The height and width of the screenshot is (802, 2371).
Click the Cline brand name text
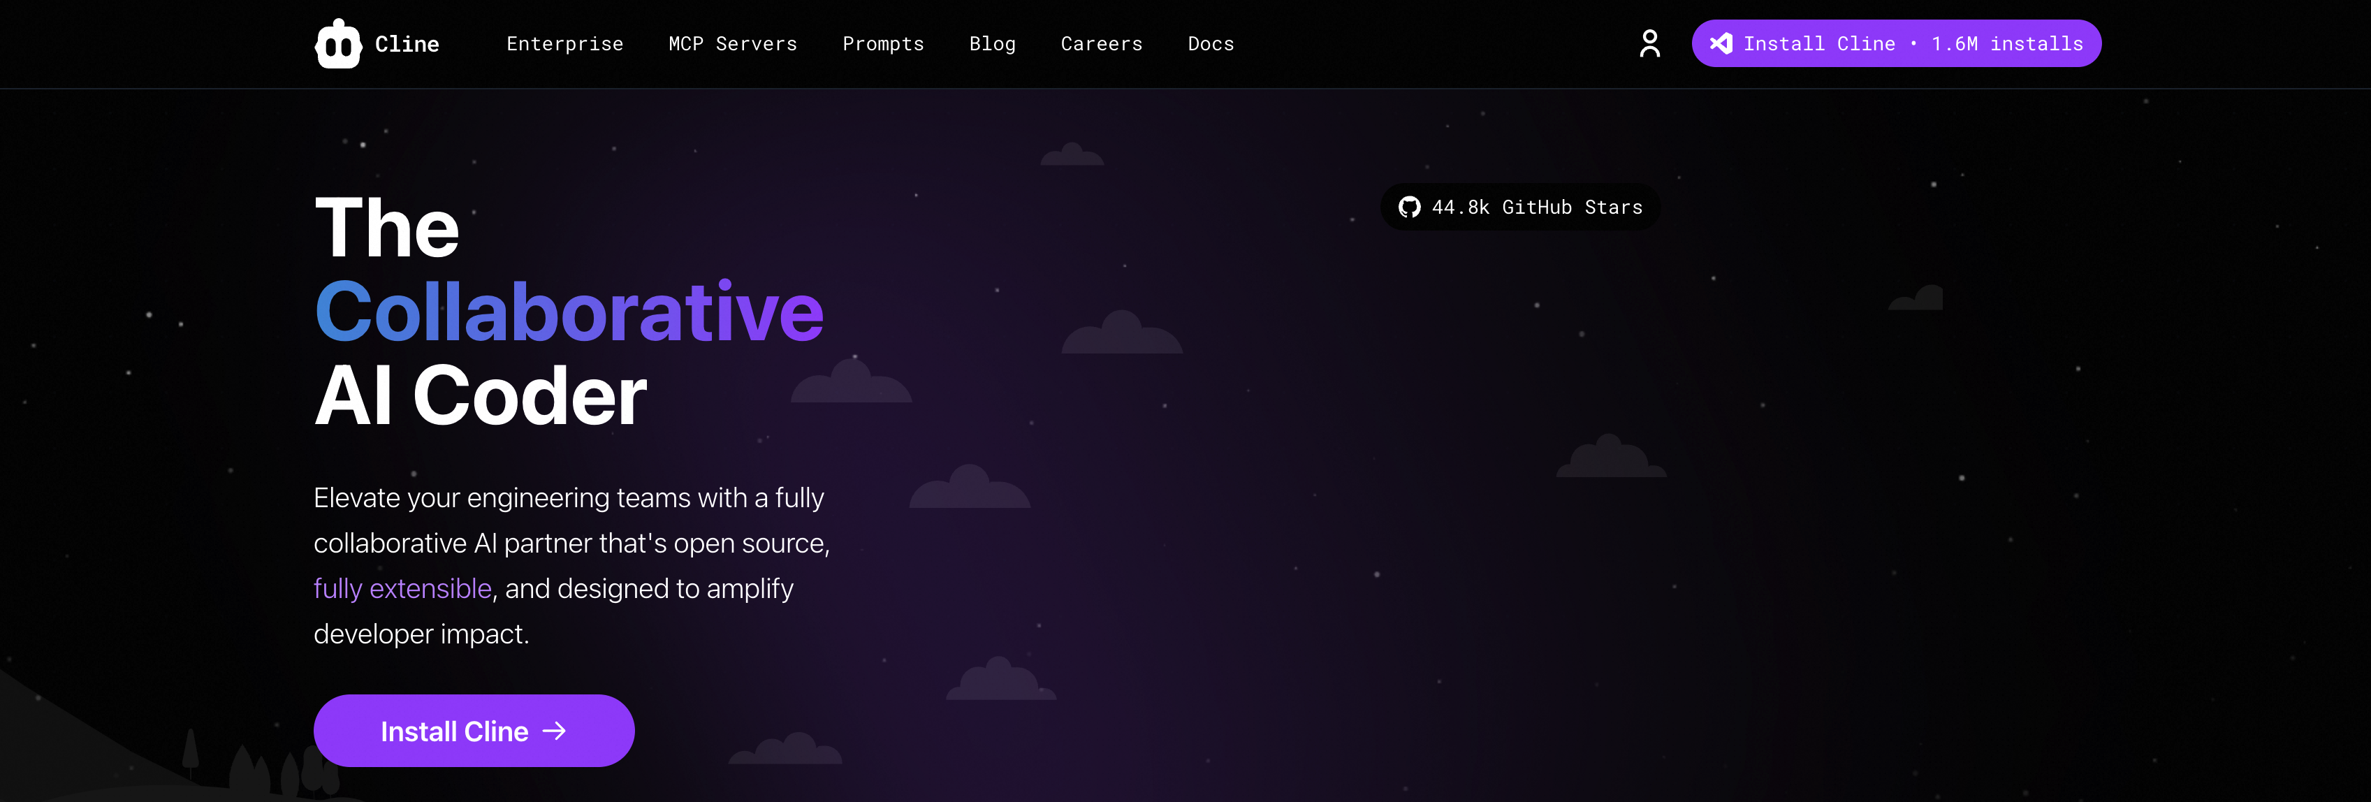[407, 43]
